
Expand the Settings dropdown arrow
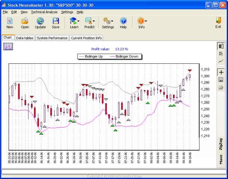tap(112, 21)
